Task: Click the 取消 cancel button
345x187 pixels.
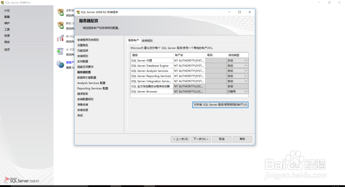Action: [x=221, y=139]
